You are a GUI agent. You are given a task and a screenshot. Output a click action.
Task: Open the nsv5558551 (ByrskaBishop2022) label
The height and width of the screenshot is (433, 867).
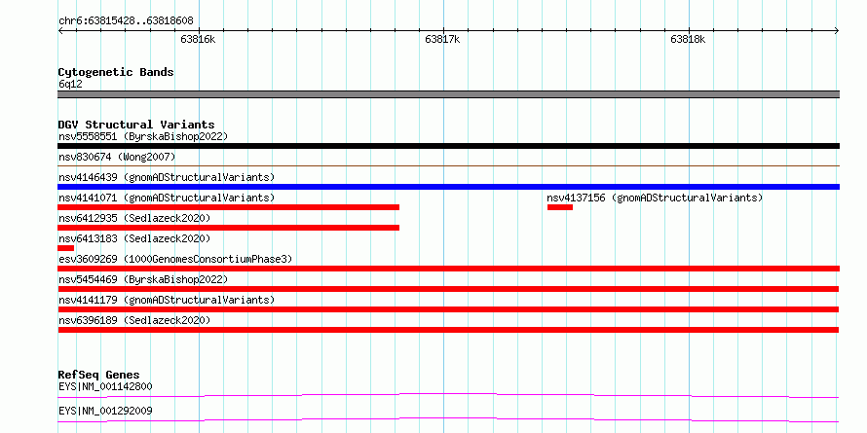pyautogui.click(x=143, y=136)
